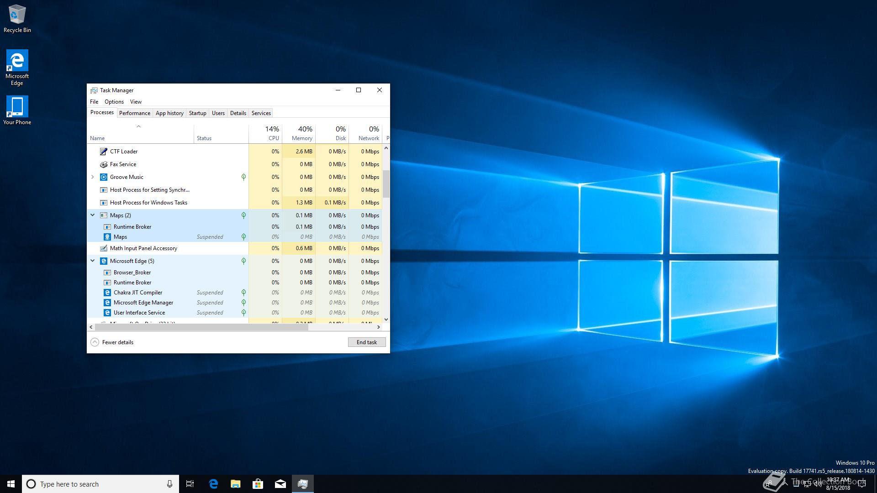Screen dimensions: 877x493
Task: Click the Task Manager taskbar button
Action: click(x=303, y=484)
